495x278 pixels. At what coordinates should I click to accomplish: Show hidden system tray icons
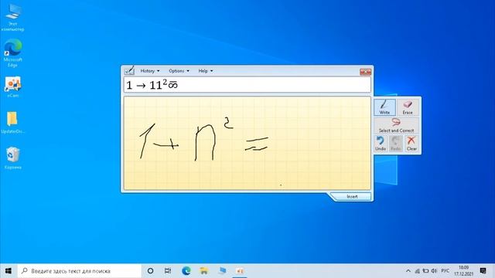pyautogui.click(x=408, y=271)
